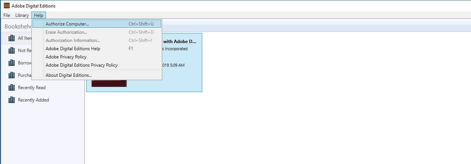Select Recently Read shelf label
The image size is (471, 164).
pyautogui.click(x=32, y=88)
